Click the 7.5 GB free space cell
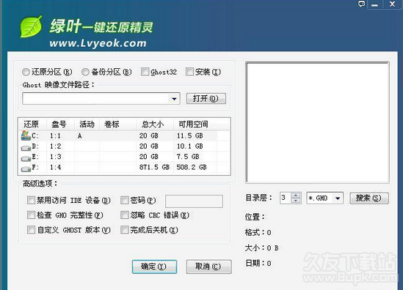This screenshot has width=403, height=290. [x=188, y=157]
